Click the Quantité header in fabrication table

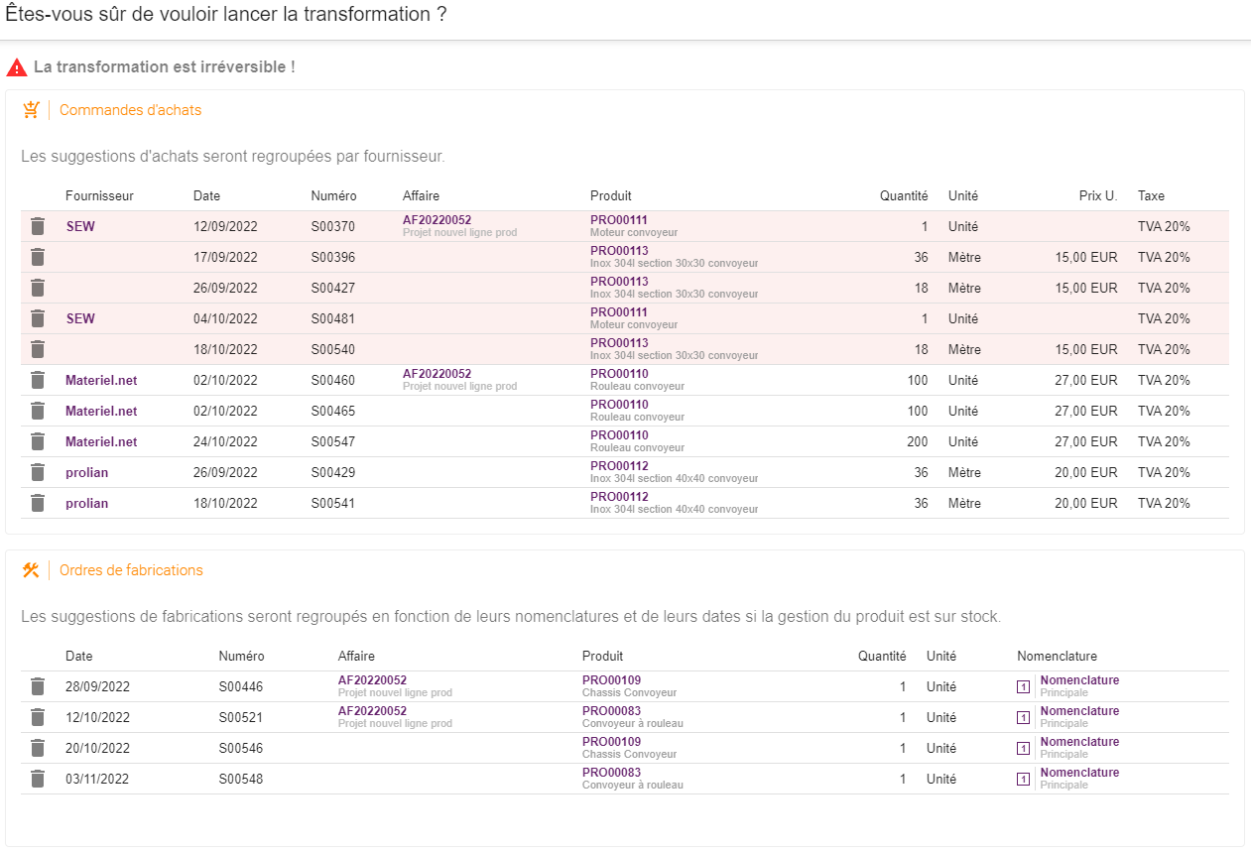882,656
